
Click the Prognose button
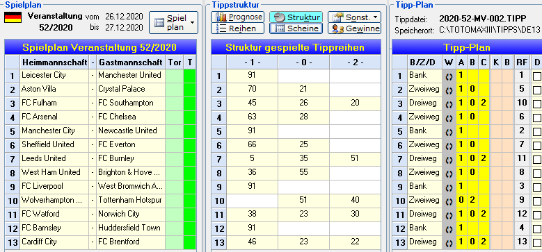pyautogui.click(x=237, y=17)
